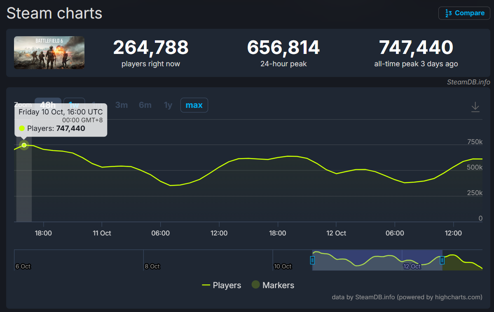
Task: Click the highlighted navigator selection window
Action: pyautogui.click(x=377, y=260)
